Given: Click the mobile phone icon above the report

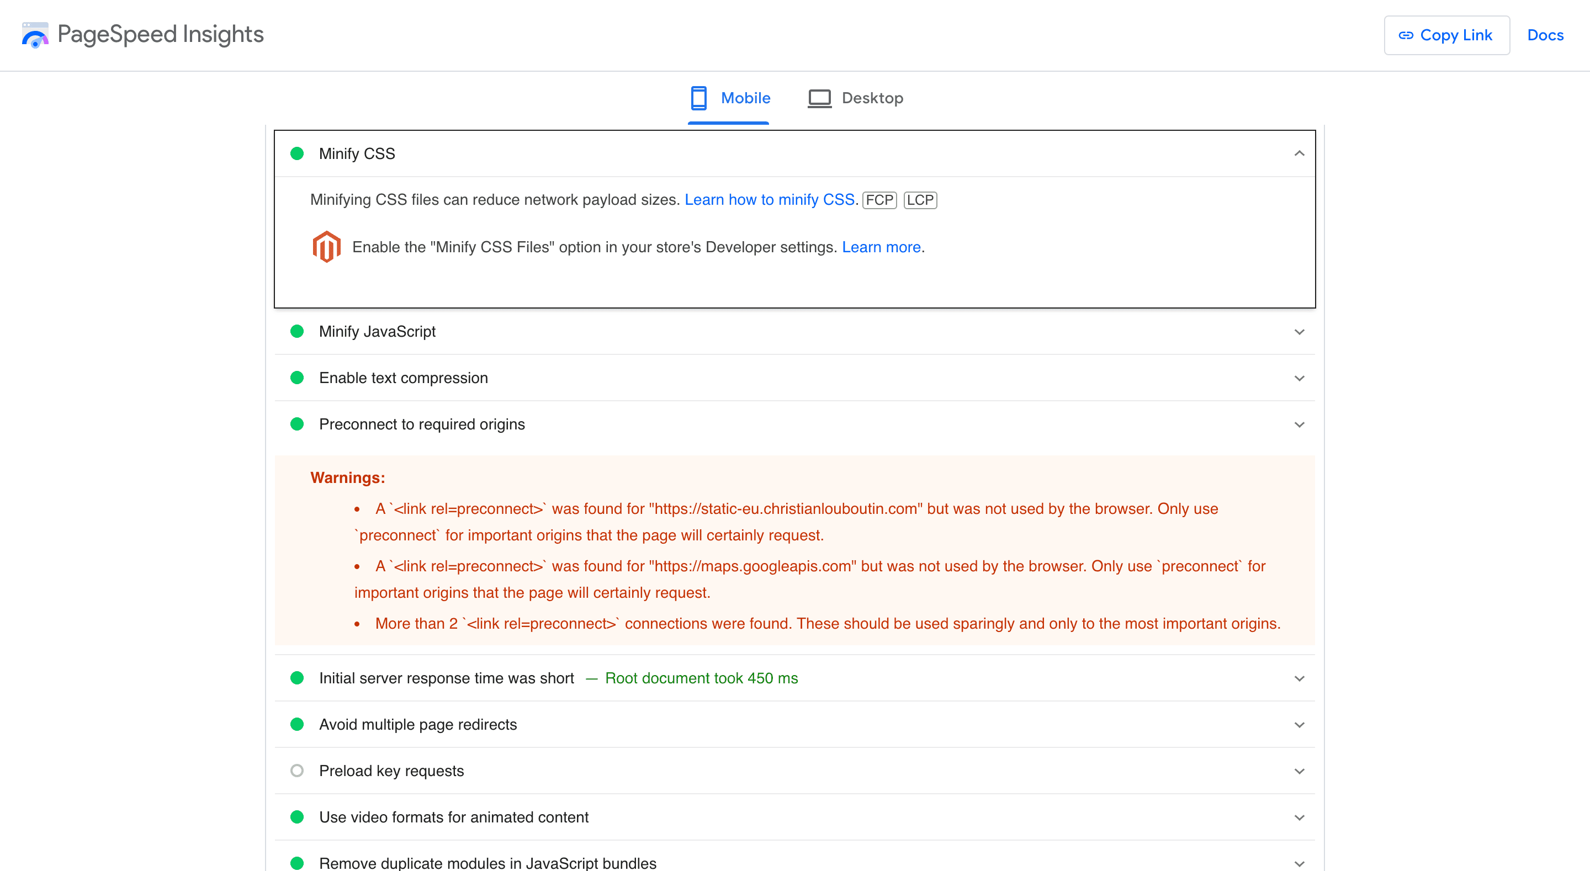Looking at the screenshot, I should click(699, 98).
